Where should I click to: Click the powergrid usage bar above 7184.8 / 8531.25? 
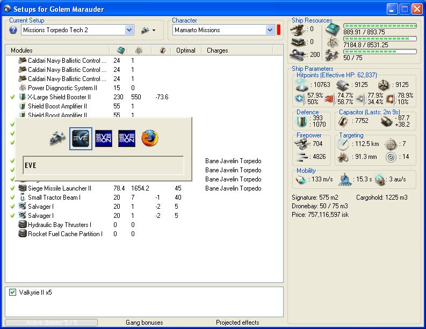pos(380,39)
